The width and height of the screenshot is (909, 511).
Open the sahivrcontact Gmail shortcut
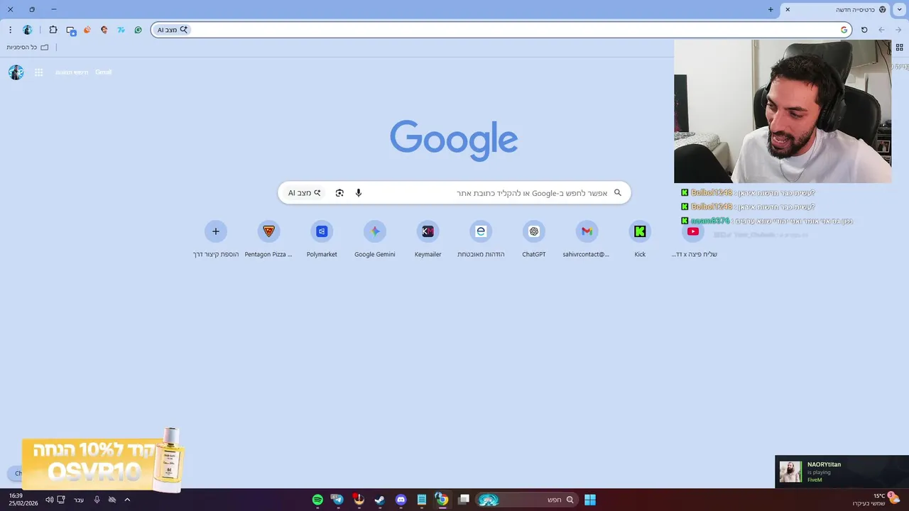pos(587,239)
